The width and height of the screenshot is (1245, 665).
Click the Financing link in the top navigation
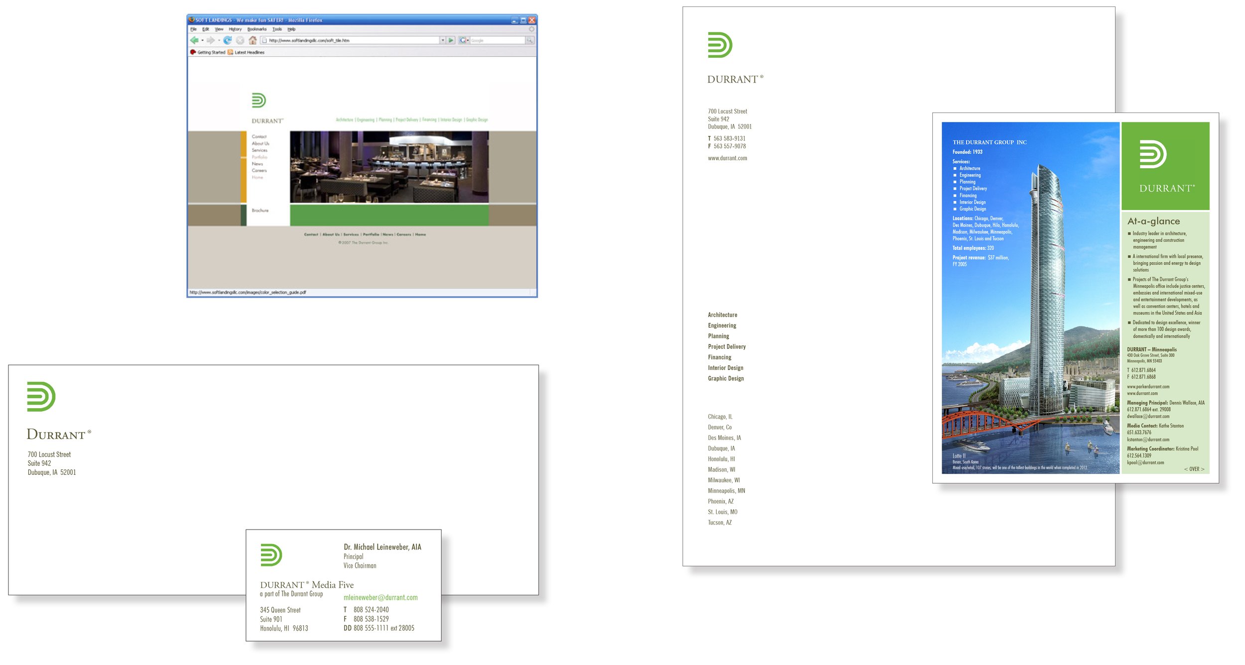(429, 120)
